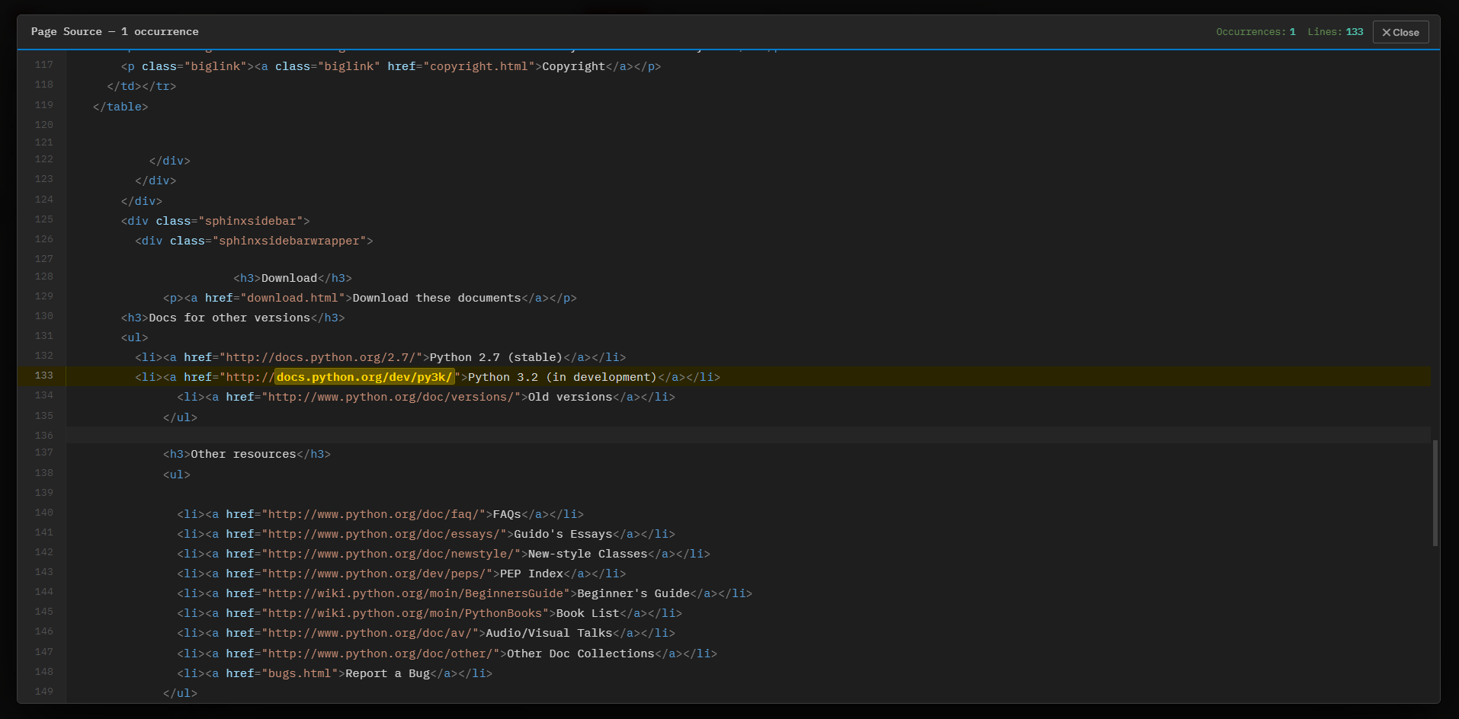
Task: Click the download.html href link
Action: [x=295, y=298]
